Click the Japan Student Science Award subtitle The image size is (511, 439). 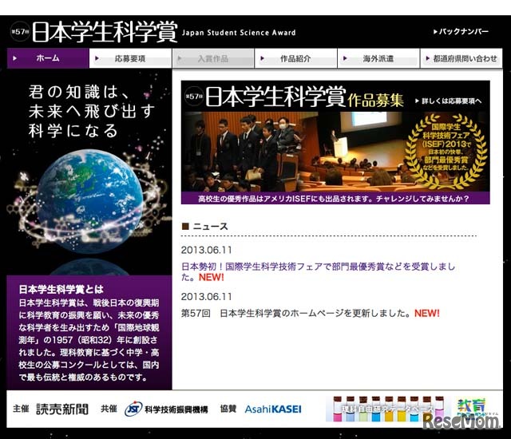pos(239,33)
